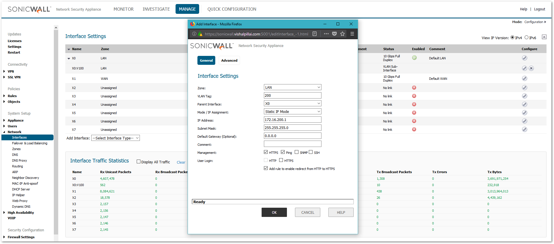Image resolution: width=554 pixels, height=244 pixels.
Task: Click X5 red disabled status icon
Action: tap(414, 113)
